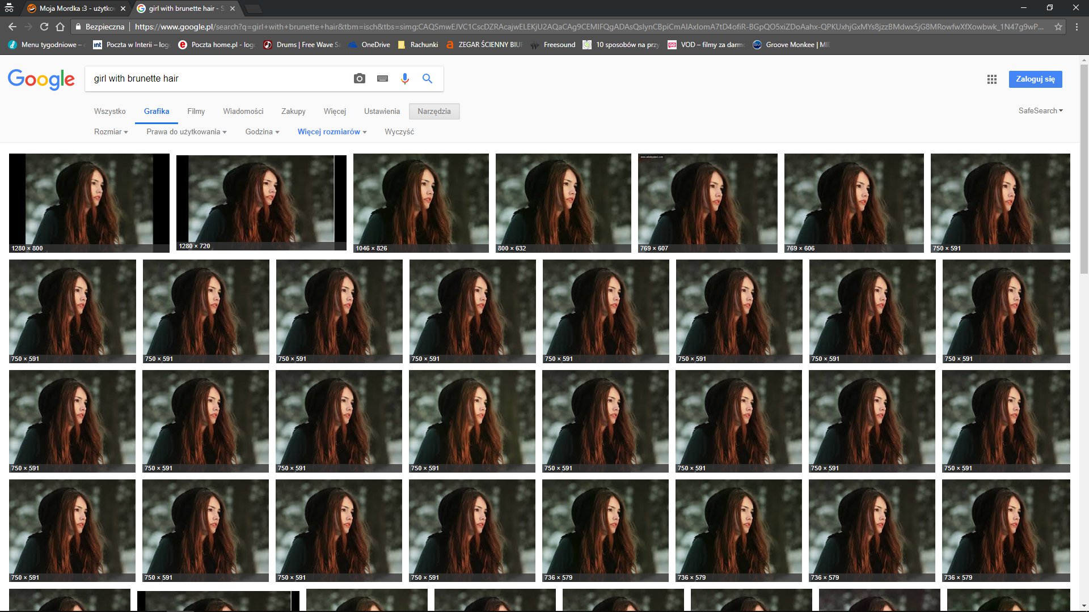Open Drums Free Wave Samples bookmark
The image size is (1089, 612).
click(301, 45)
